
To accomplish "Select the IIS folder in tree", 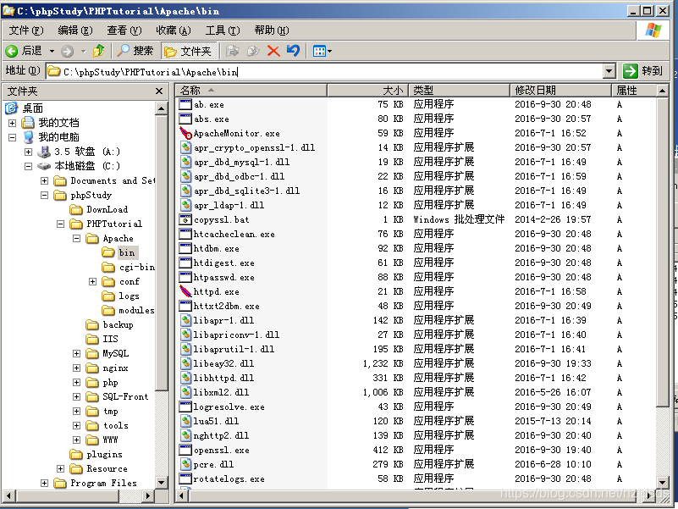I will click(x=102, y=339).
